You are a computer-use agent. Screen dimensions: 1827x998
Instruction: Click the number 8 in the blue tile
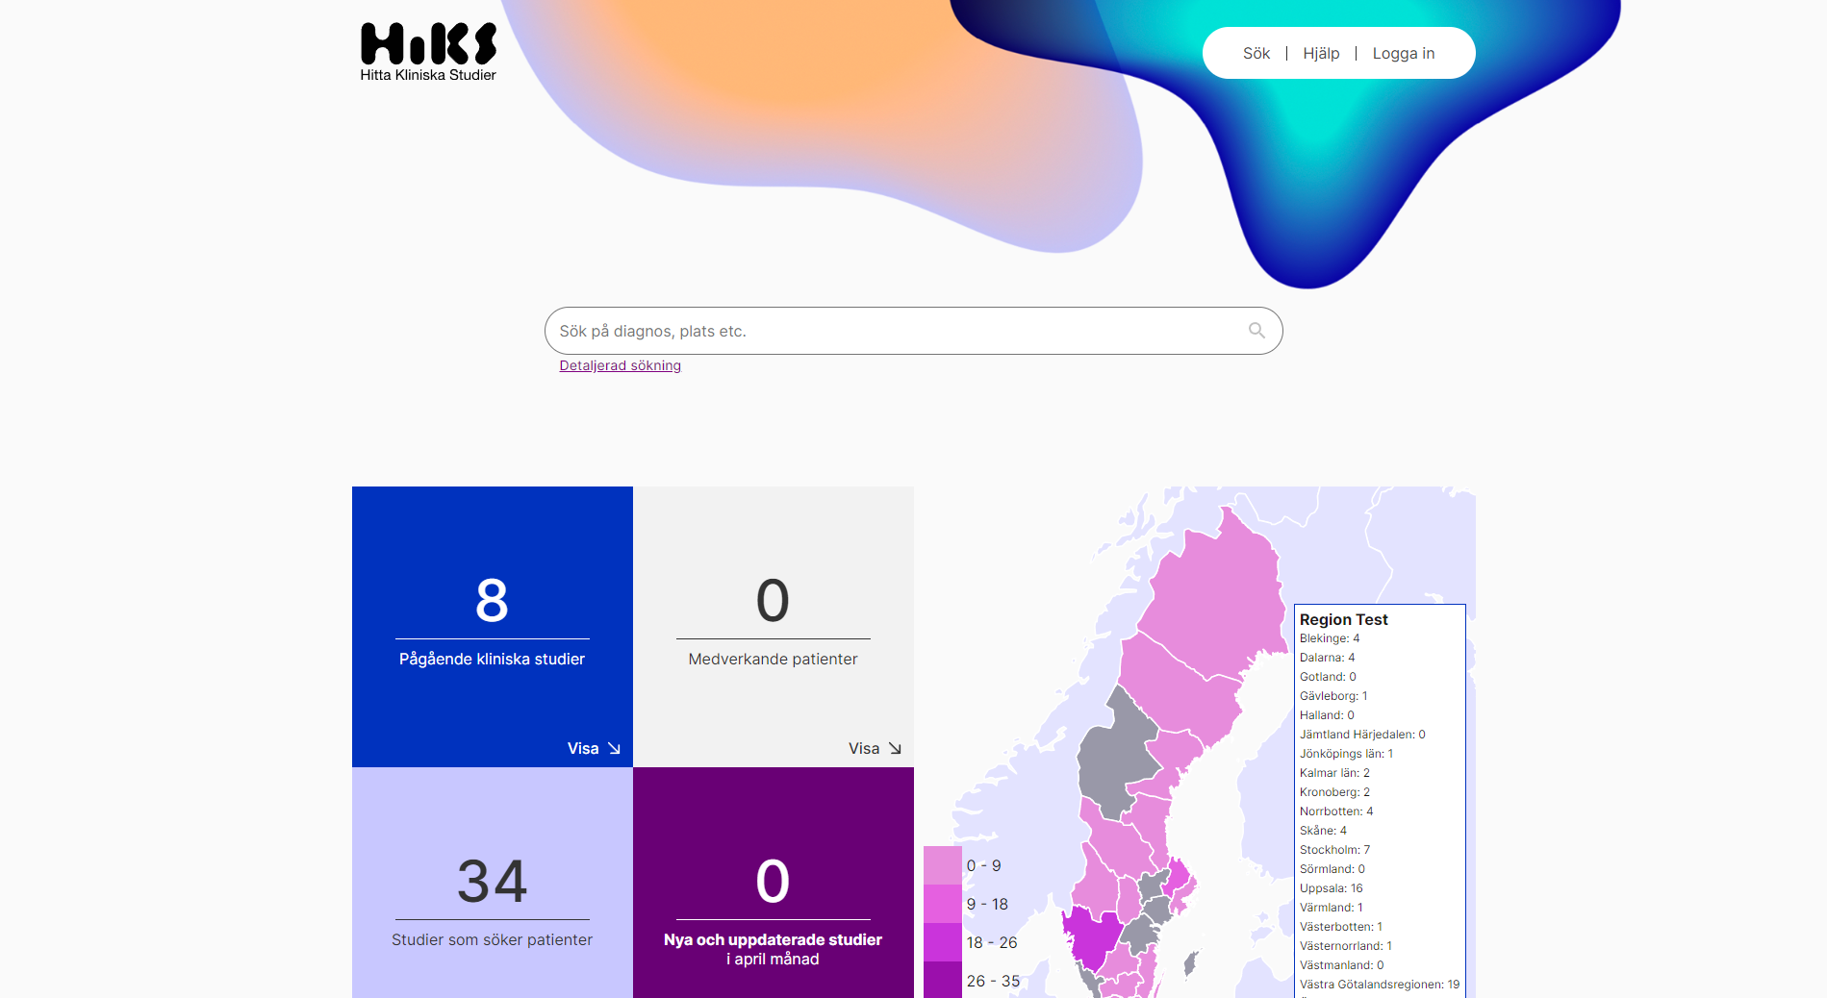pos(492,601)
